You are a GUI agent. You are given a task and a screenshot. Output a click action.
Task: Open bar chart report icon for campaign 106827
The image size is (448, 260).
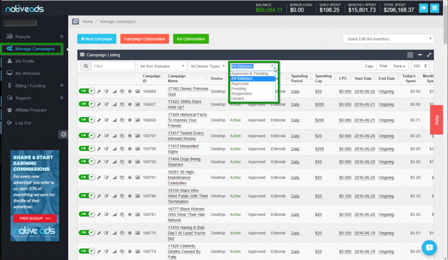pos(137,104)
